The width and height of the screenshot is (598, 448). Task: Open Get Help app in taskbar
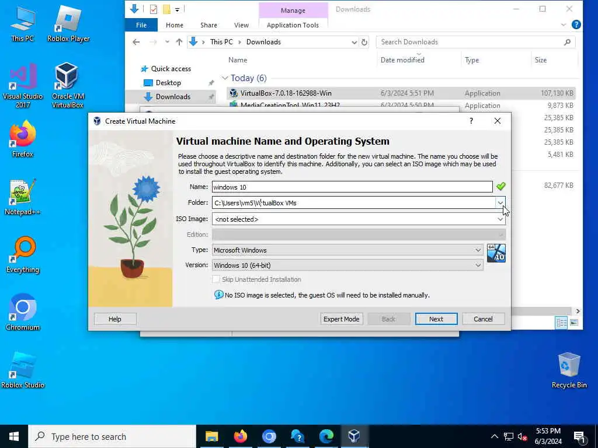coord(297,436)
